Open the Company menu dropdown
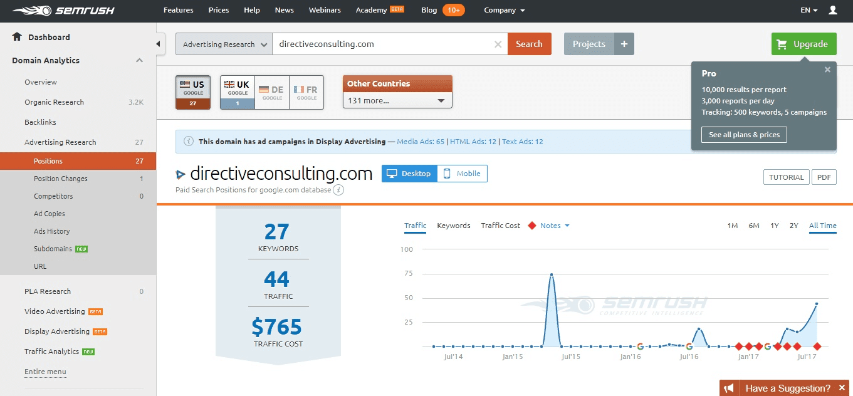Image resolution: width=853 pixels, height=396 pixels. [505, 10]
